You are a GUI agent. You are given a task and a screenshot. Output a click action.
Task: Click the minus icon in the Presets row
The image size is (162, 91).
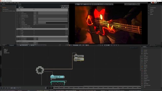tap(66, 6)
